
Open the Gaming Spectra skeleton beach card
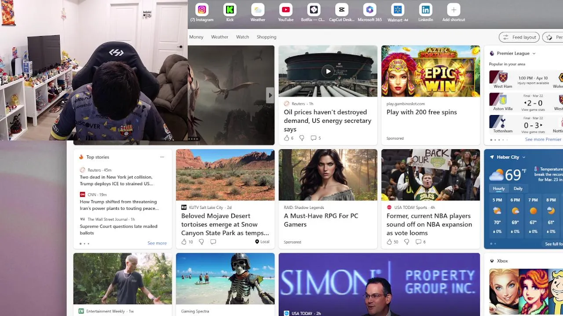coord(225,284)
